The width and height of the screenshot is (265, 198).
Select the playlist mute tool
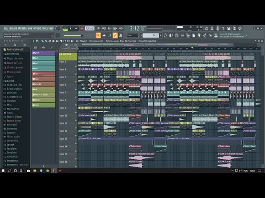(54, 41)
